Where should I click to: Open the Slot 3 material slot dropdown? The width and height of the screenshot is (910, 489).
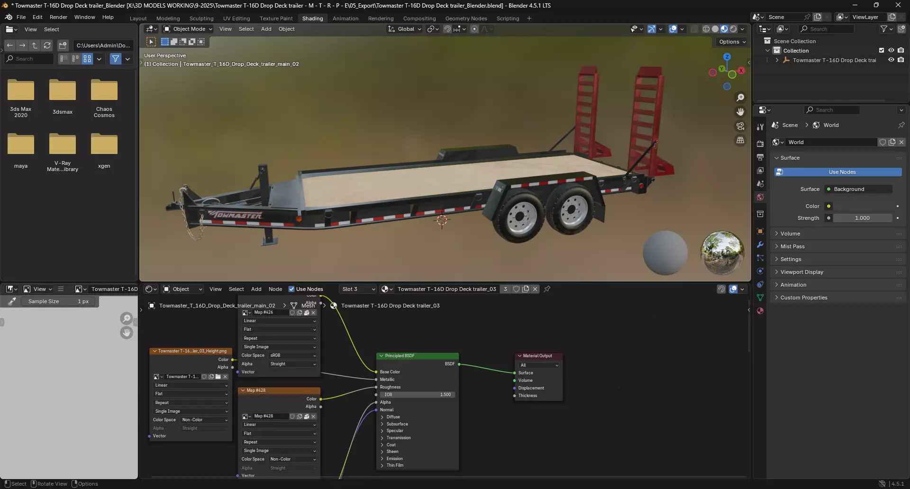pyautogui.click(x=358, y=289)
